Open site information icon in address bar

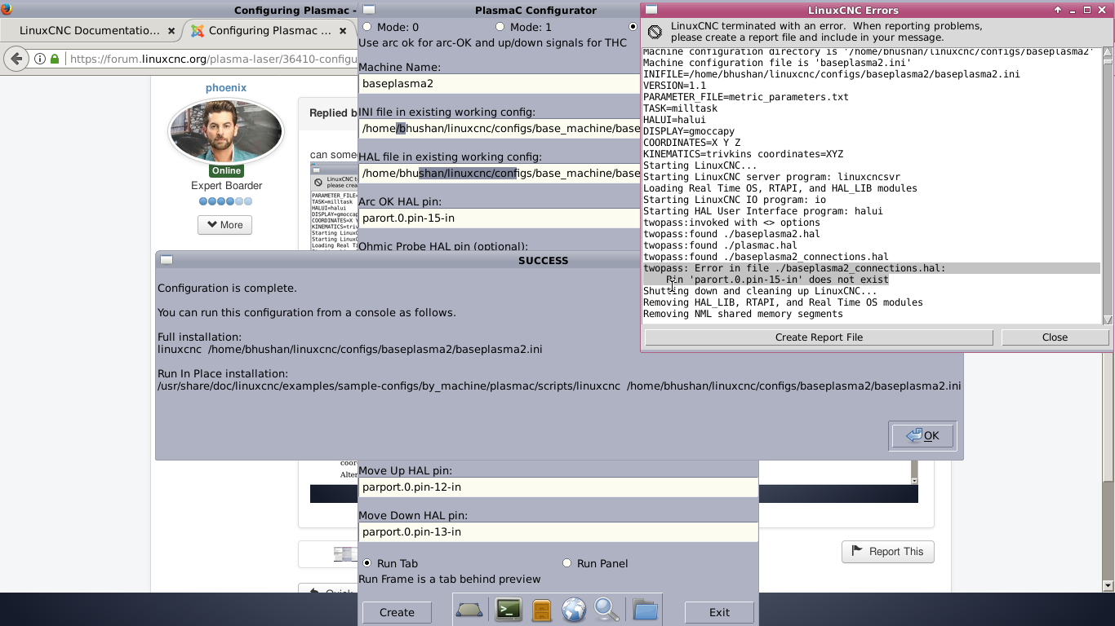pyautogui.click(x=40, y=59)
